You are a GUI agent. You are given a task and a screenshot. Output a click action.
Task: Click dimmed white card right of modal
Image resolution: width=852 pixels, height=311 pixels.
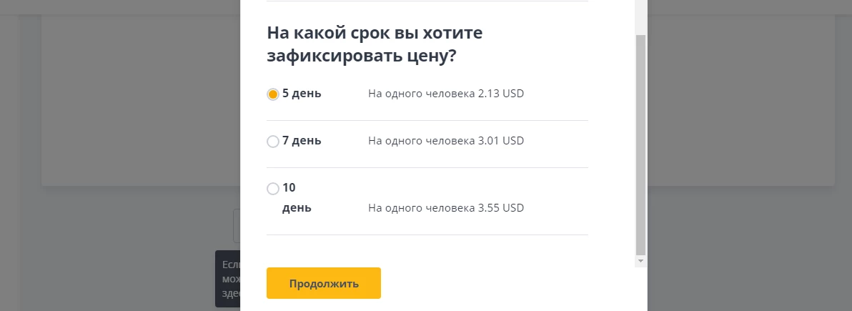click(741, 101)
